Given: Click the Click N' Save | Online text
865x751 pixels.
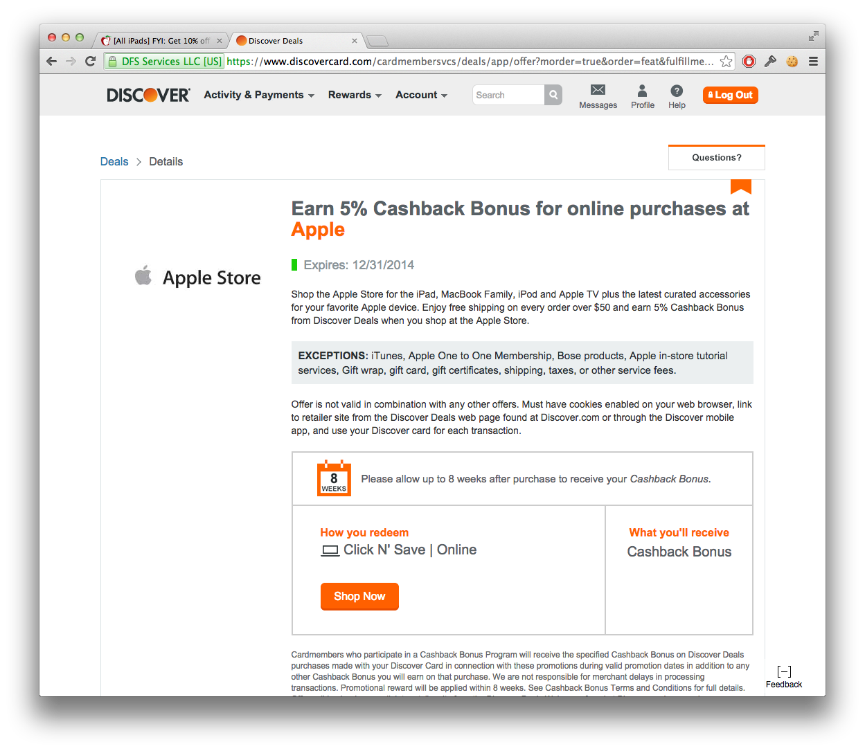Looking at the screenshot, I should (410, 550).
